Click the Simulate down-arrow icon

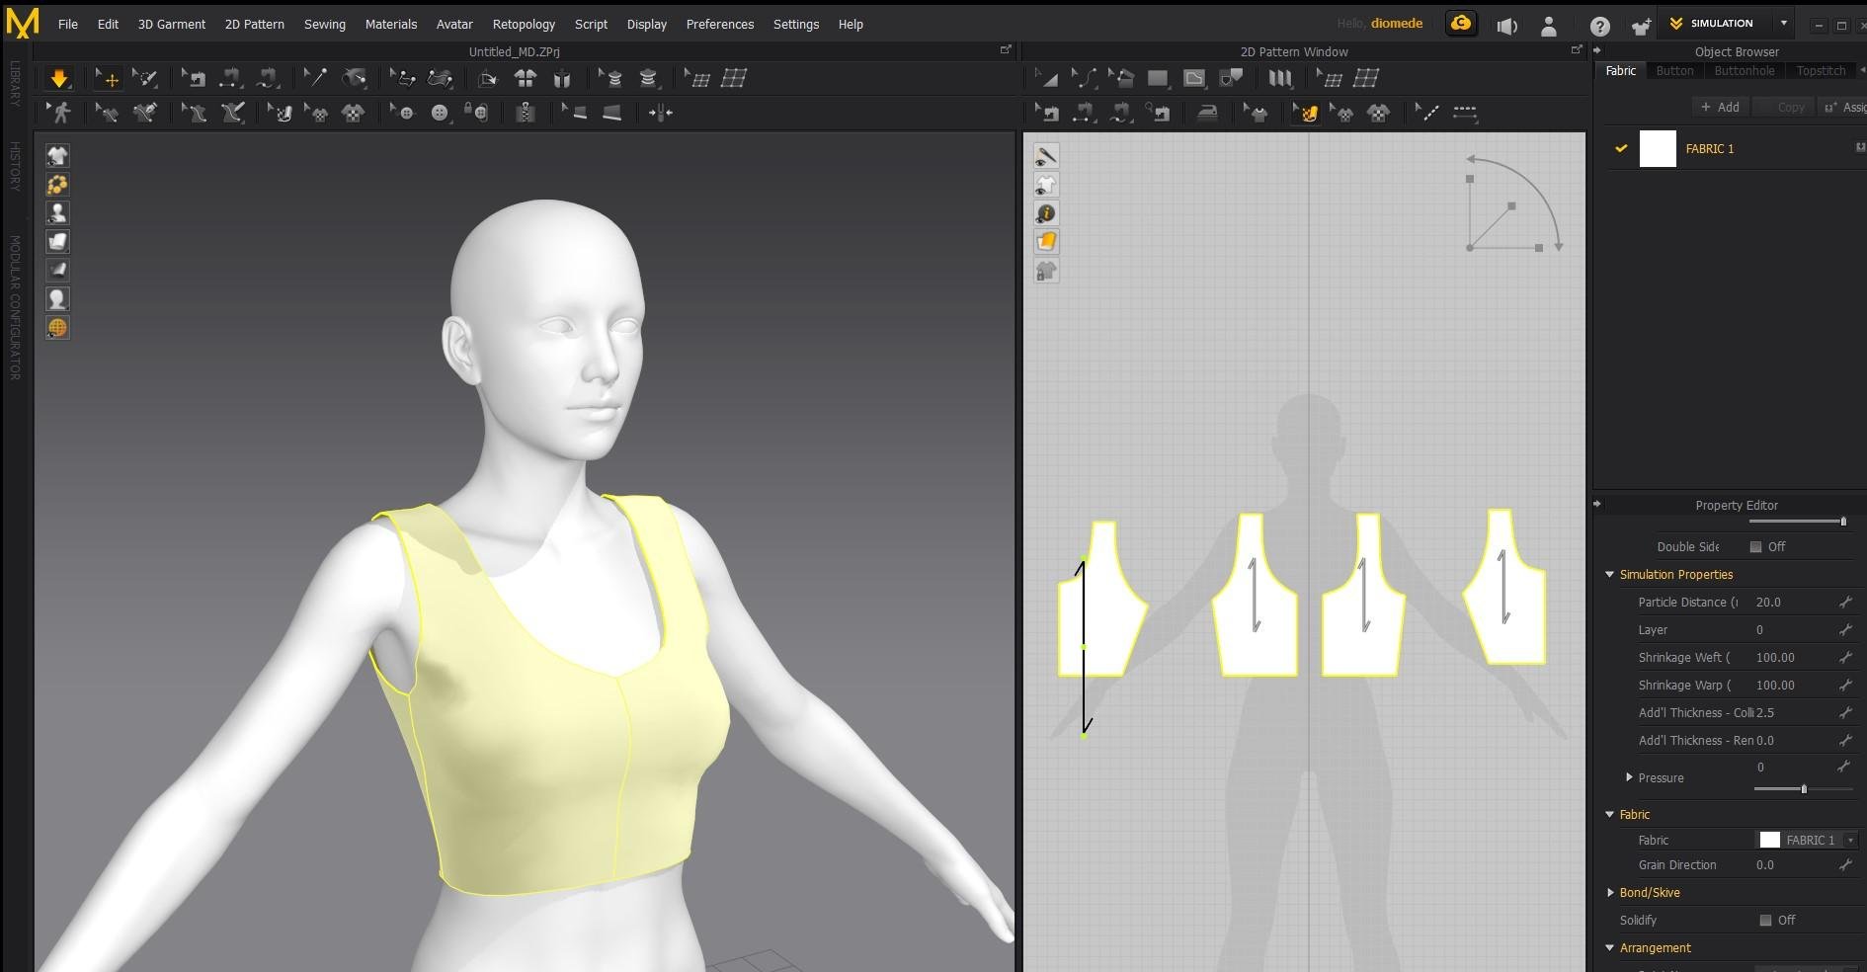[59, 79]
